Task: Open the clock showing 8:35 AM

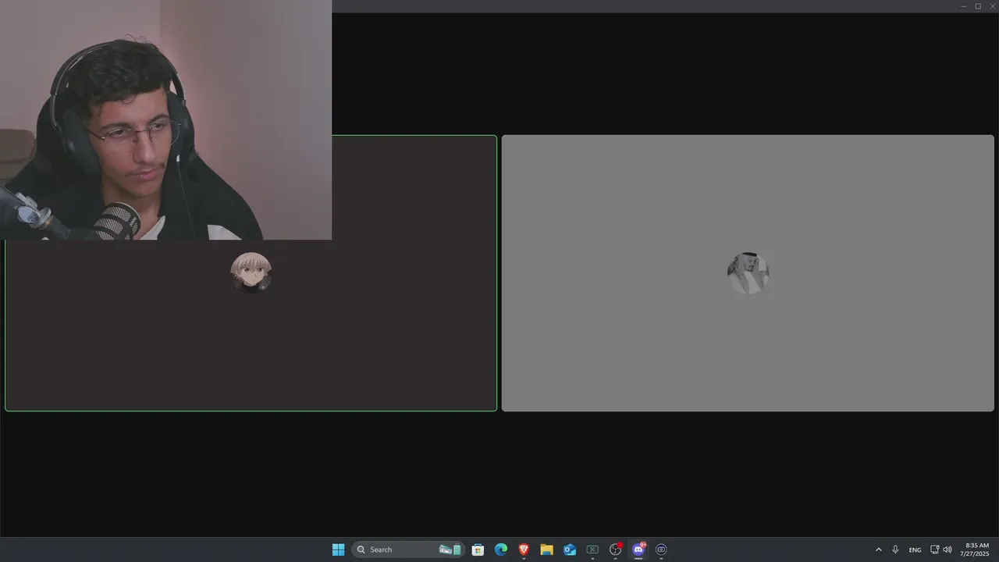Action: click(x=976, y=550)
